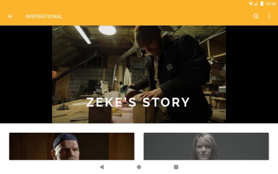278x174 pixels.
Task: Click the Wi-Fi status icon
Action: pyautogui.click(x=251, y=4)
